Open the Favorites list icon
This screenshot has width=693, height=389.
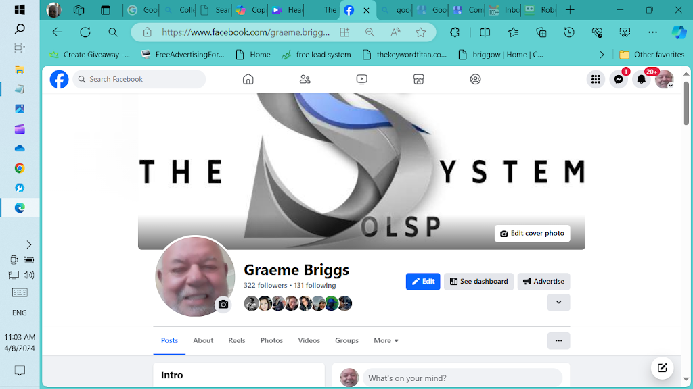[x=513, y=32]
